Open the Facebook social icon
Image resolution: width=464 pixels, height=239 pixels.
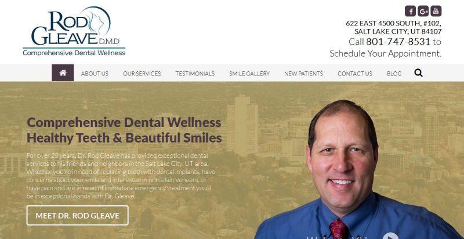410,11
